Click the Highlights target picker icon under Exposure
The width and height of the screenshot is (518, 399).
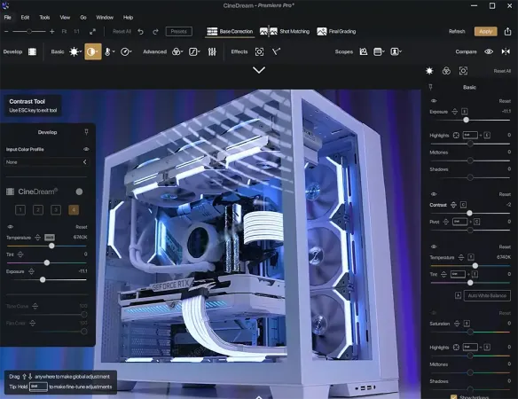coord(456,135)
